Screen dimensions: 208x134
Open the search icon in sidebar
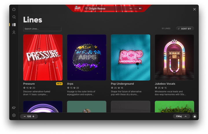tap(14, 17)
